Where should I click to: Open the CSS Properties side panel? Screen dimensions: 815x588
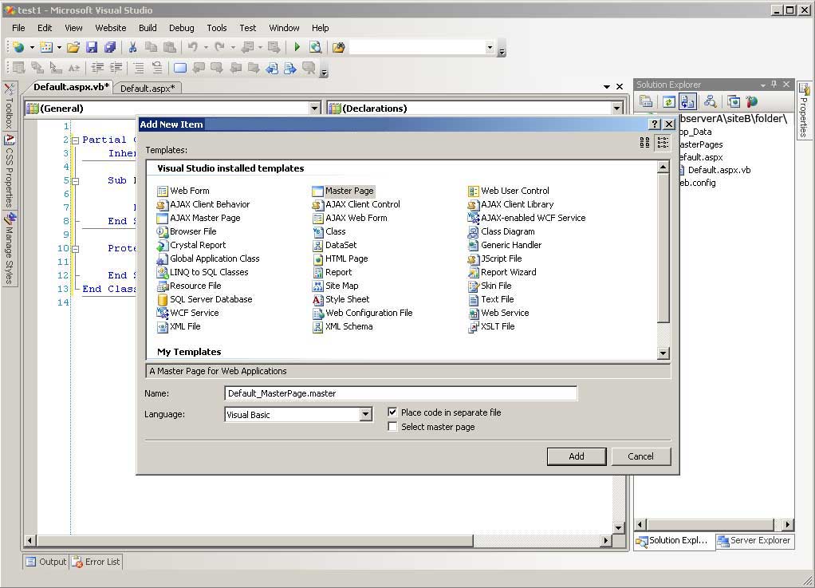9,171
